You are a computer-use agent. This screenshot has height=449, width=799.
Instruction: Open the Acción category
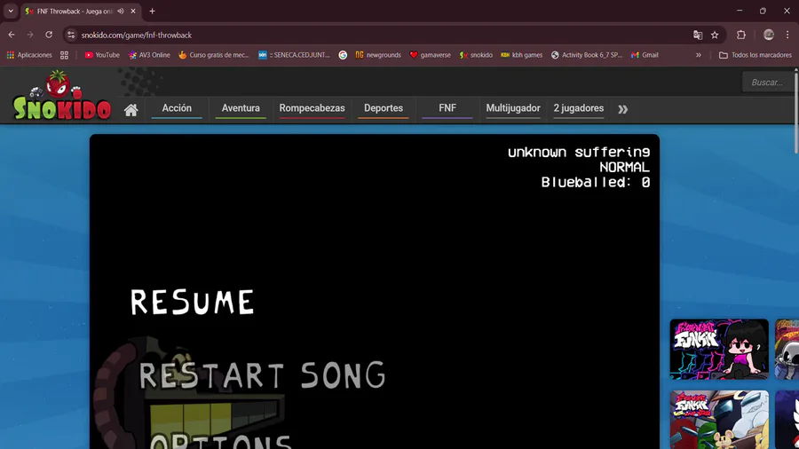pyautogui.click(x=177, y=108)
